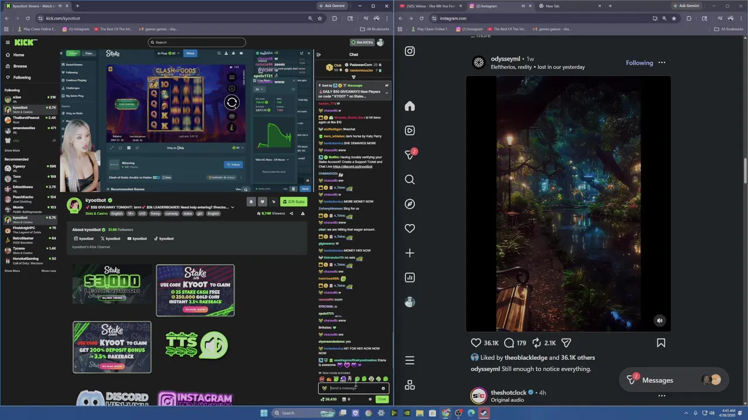Show less recommended channels
The image size is (748, 420).
49,271
